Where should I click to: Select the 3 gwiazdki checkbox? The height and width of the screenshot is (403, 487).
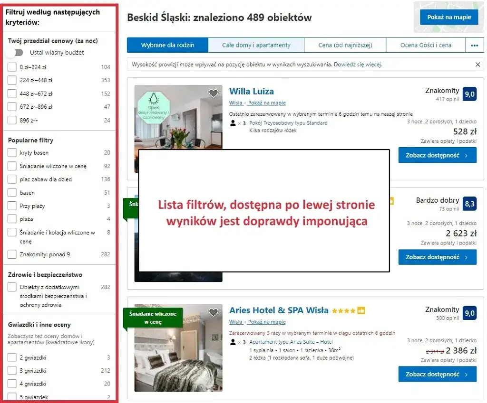13,370
